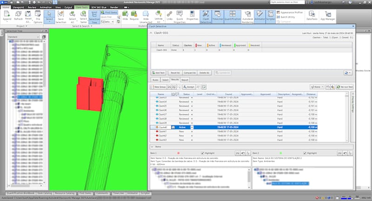Open Quick Properties tool
This screenshot has height=201, width=372.
pyautogui.click(x=179, y=17)
